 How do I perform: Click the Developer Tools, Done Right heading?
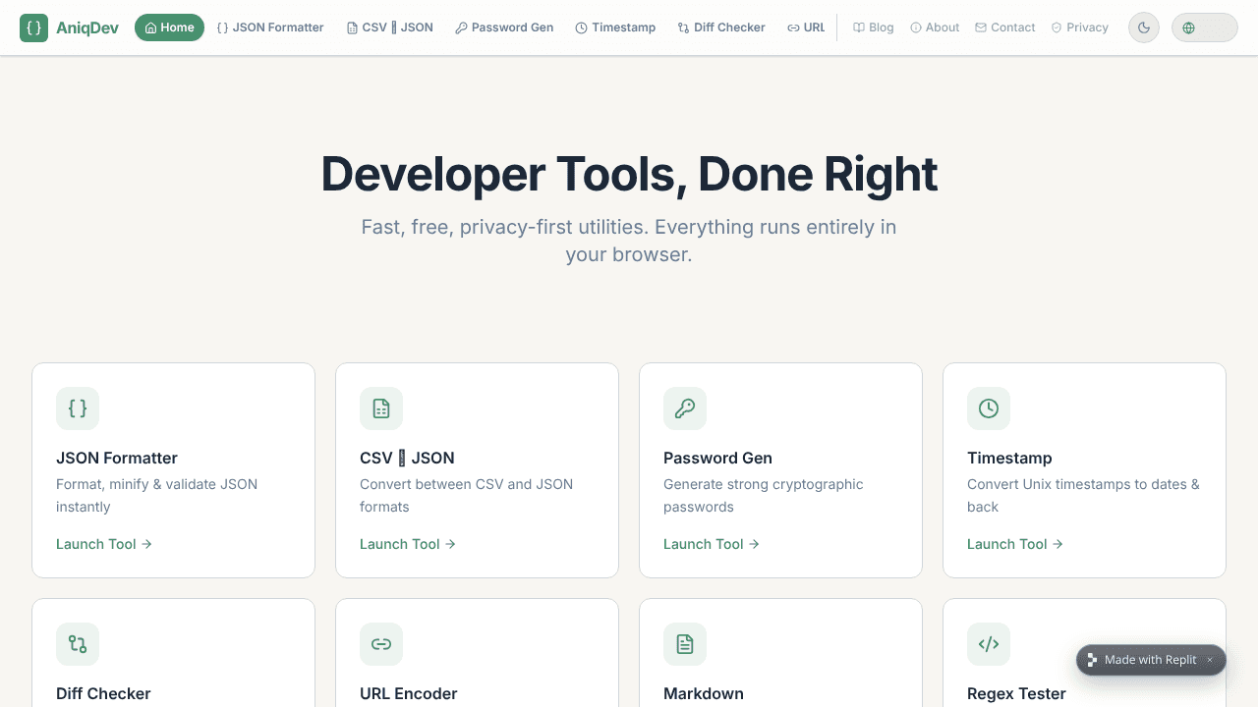pyautogui.click(x=629, y=174)
